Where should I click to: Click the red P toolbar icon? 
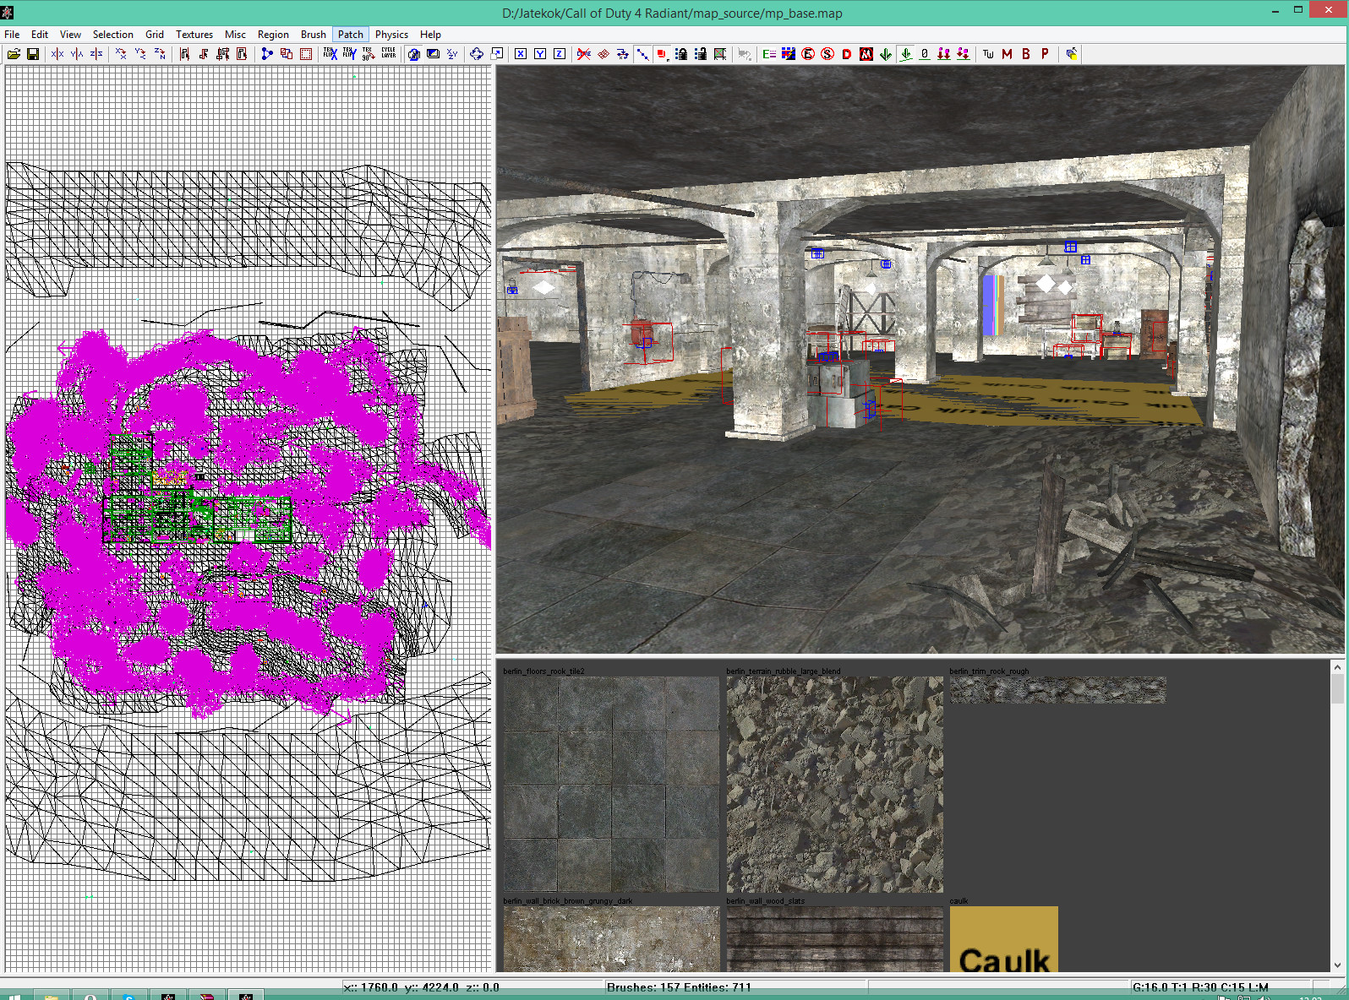coord(1046,54)
